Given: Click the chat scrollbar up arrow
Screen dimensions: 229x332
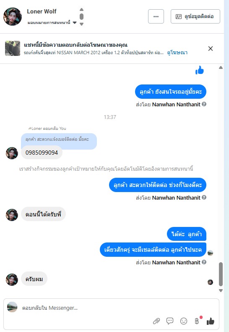Looking at the screenshot, I should (221, 68).
